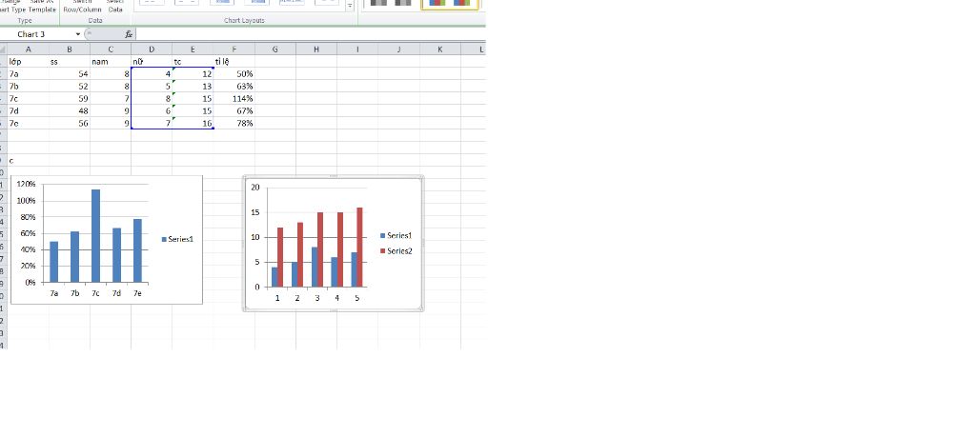Click the blue bar above label 7a
This screenshot has width=976, height=437.
tap(54, 262)
